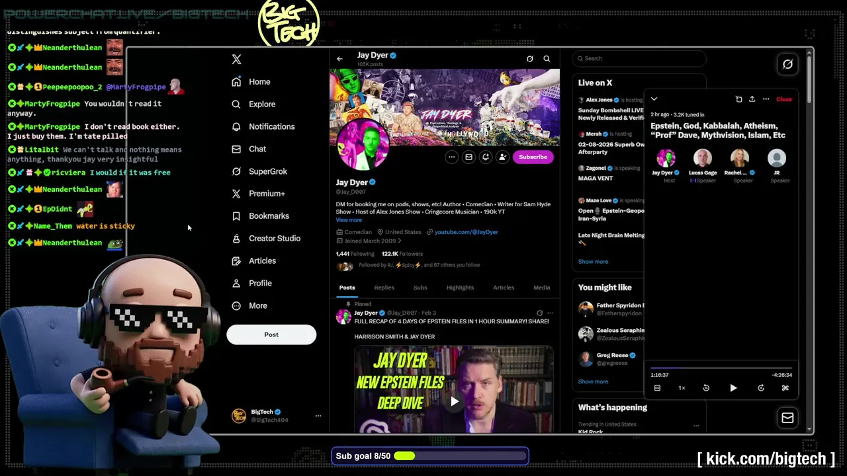Open Lucas Gage speaker avatar

pyautogui.click(x=703, y=158)
